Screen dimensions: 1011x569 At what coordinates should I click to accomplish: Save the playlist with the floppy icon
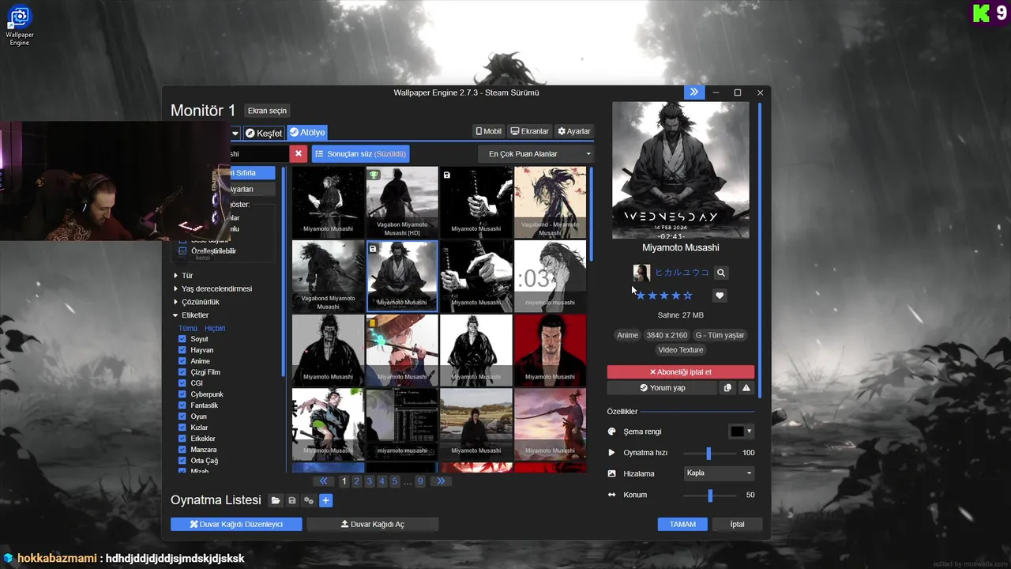click(292, 500)
